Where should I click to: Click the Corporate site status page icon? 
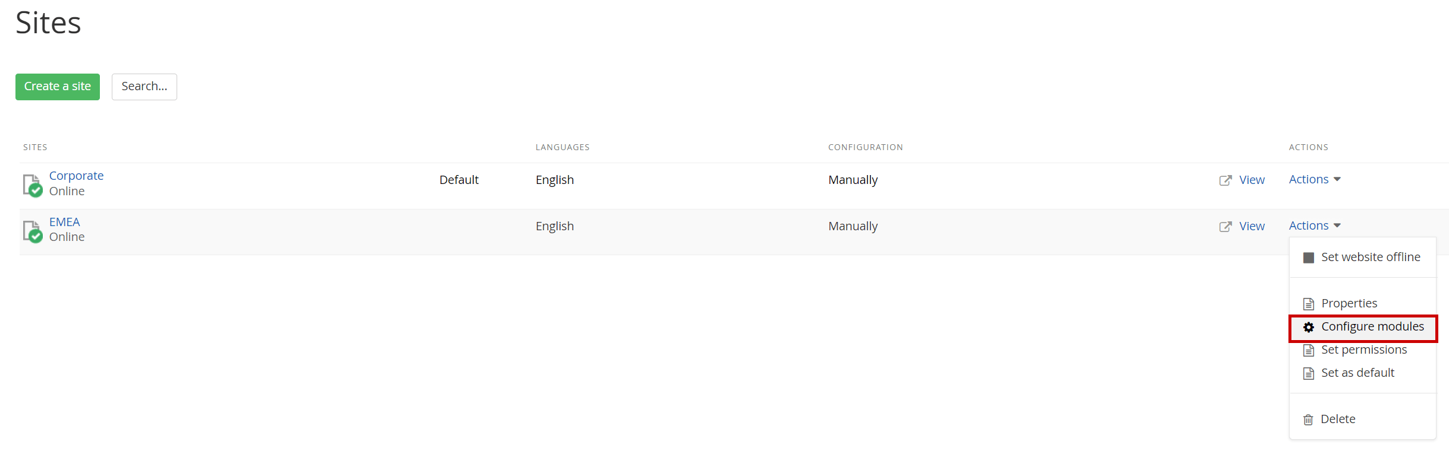tap(32, 185)
